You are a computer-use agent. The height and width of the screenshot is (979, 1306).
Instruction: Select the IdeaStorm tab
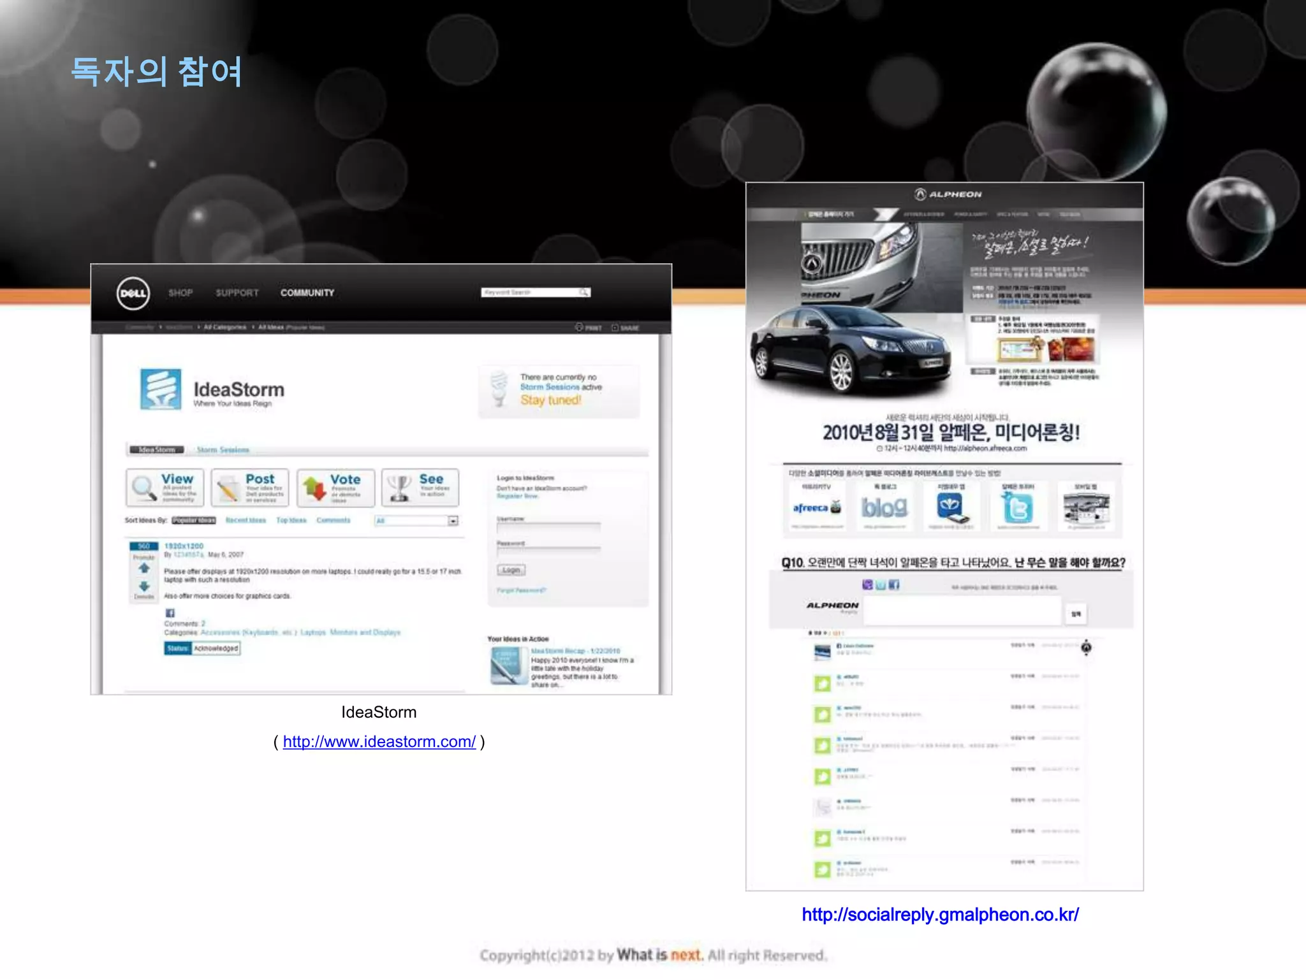(x=157, y=450)
